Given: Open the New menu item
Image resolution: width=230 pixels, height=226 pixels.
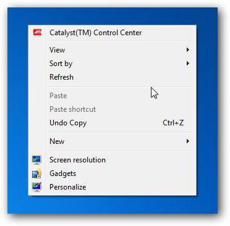Looking at the screenshot, I should coord(57,141).
